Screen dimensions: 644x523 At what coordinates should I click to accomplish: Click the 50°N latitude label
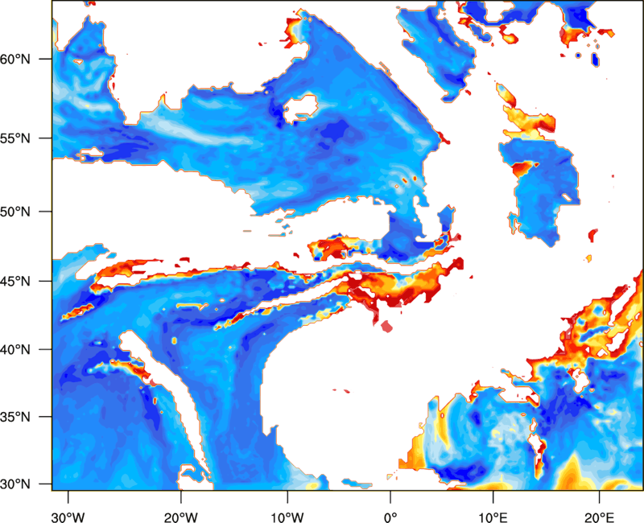click(15, 212)
